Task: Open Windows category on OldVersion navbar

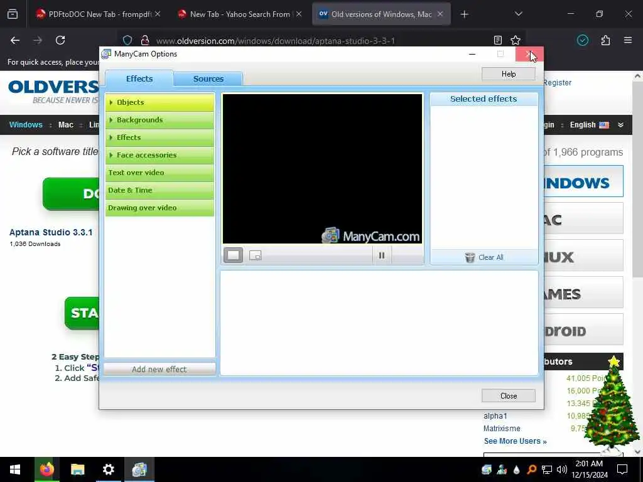Action: 26,125
